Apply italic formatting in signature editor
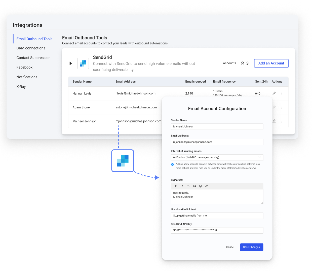The height and width of the screenshot is (271, 312). coord(182,186)
